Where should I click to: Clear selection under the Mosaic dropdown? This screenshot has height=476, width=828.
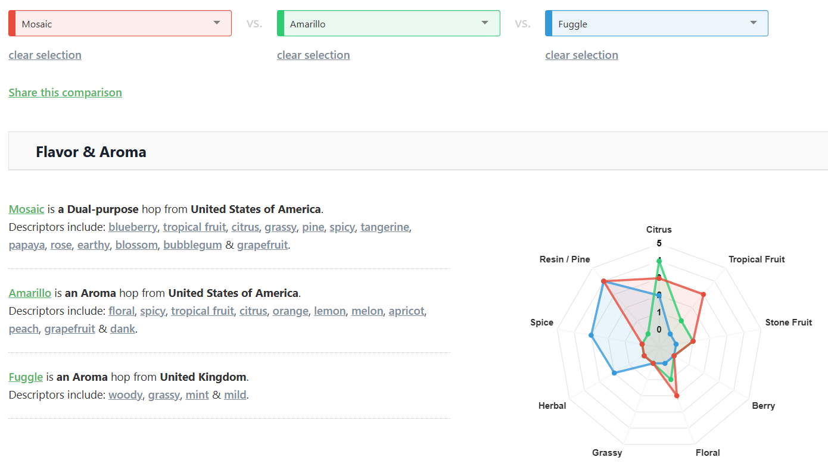(45, 55)
